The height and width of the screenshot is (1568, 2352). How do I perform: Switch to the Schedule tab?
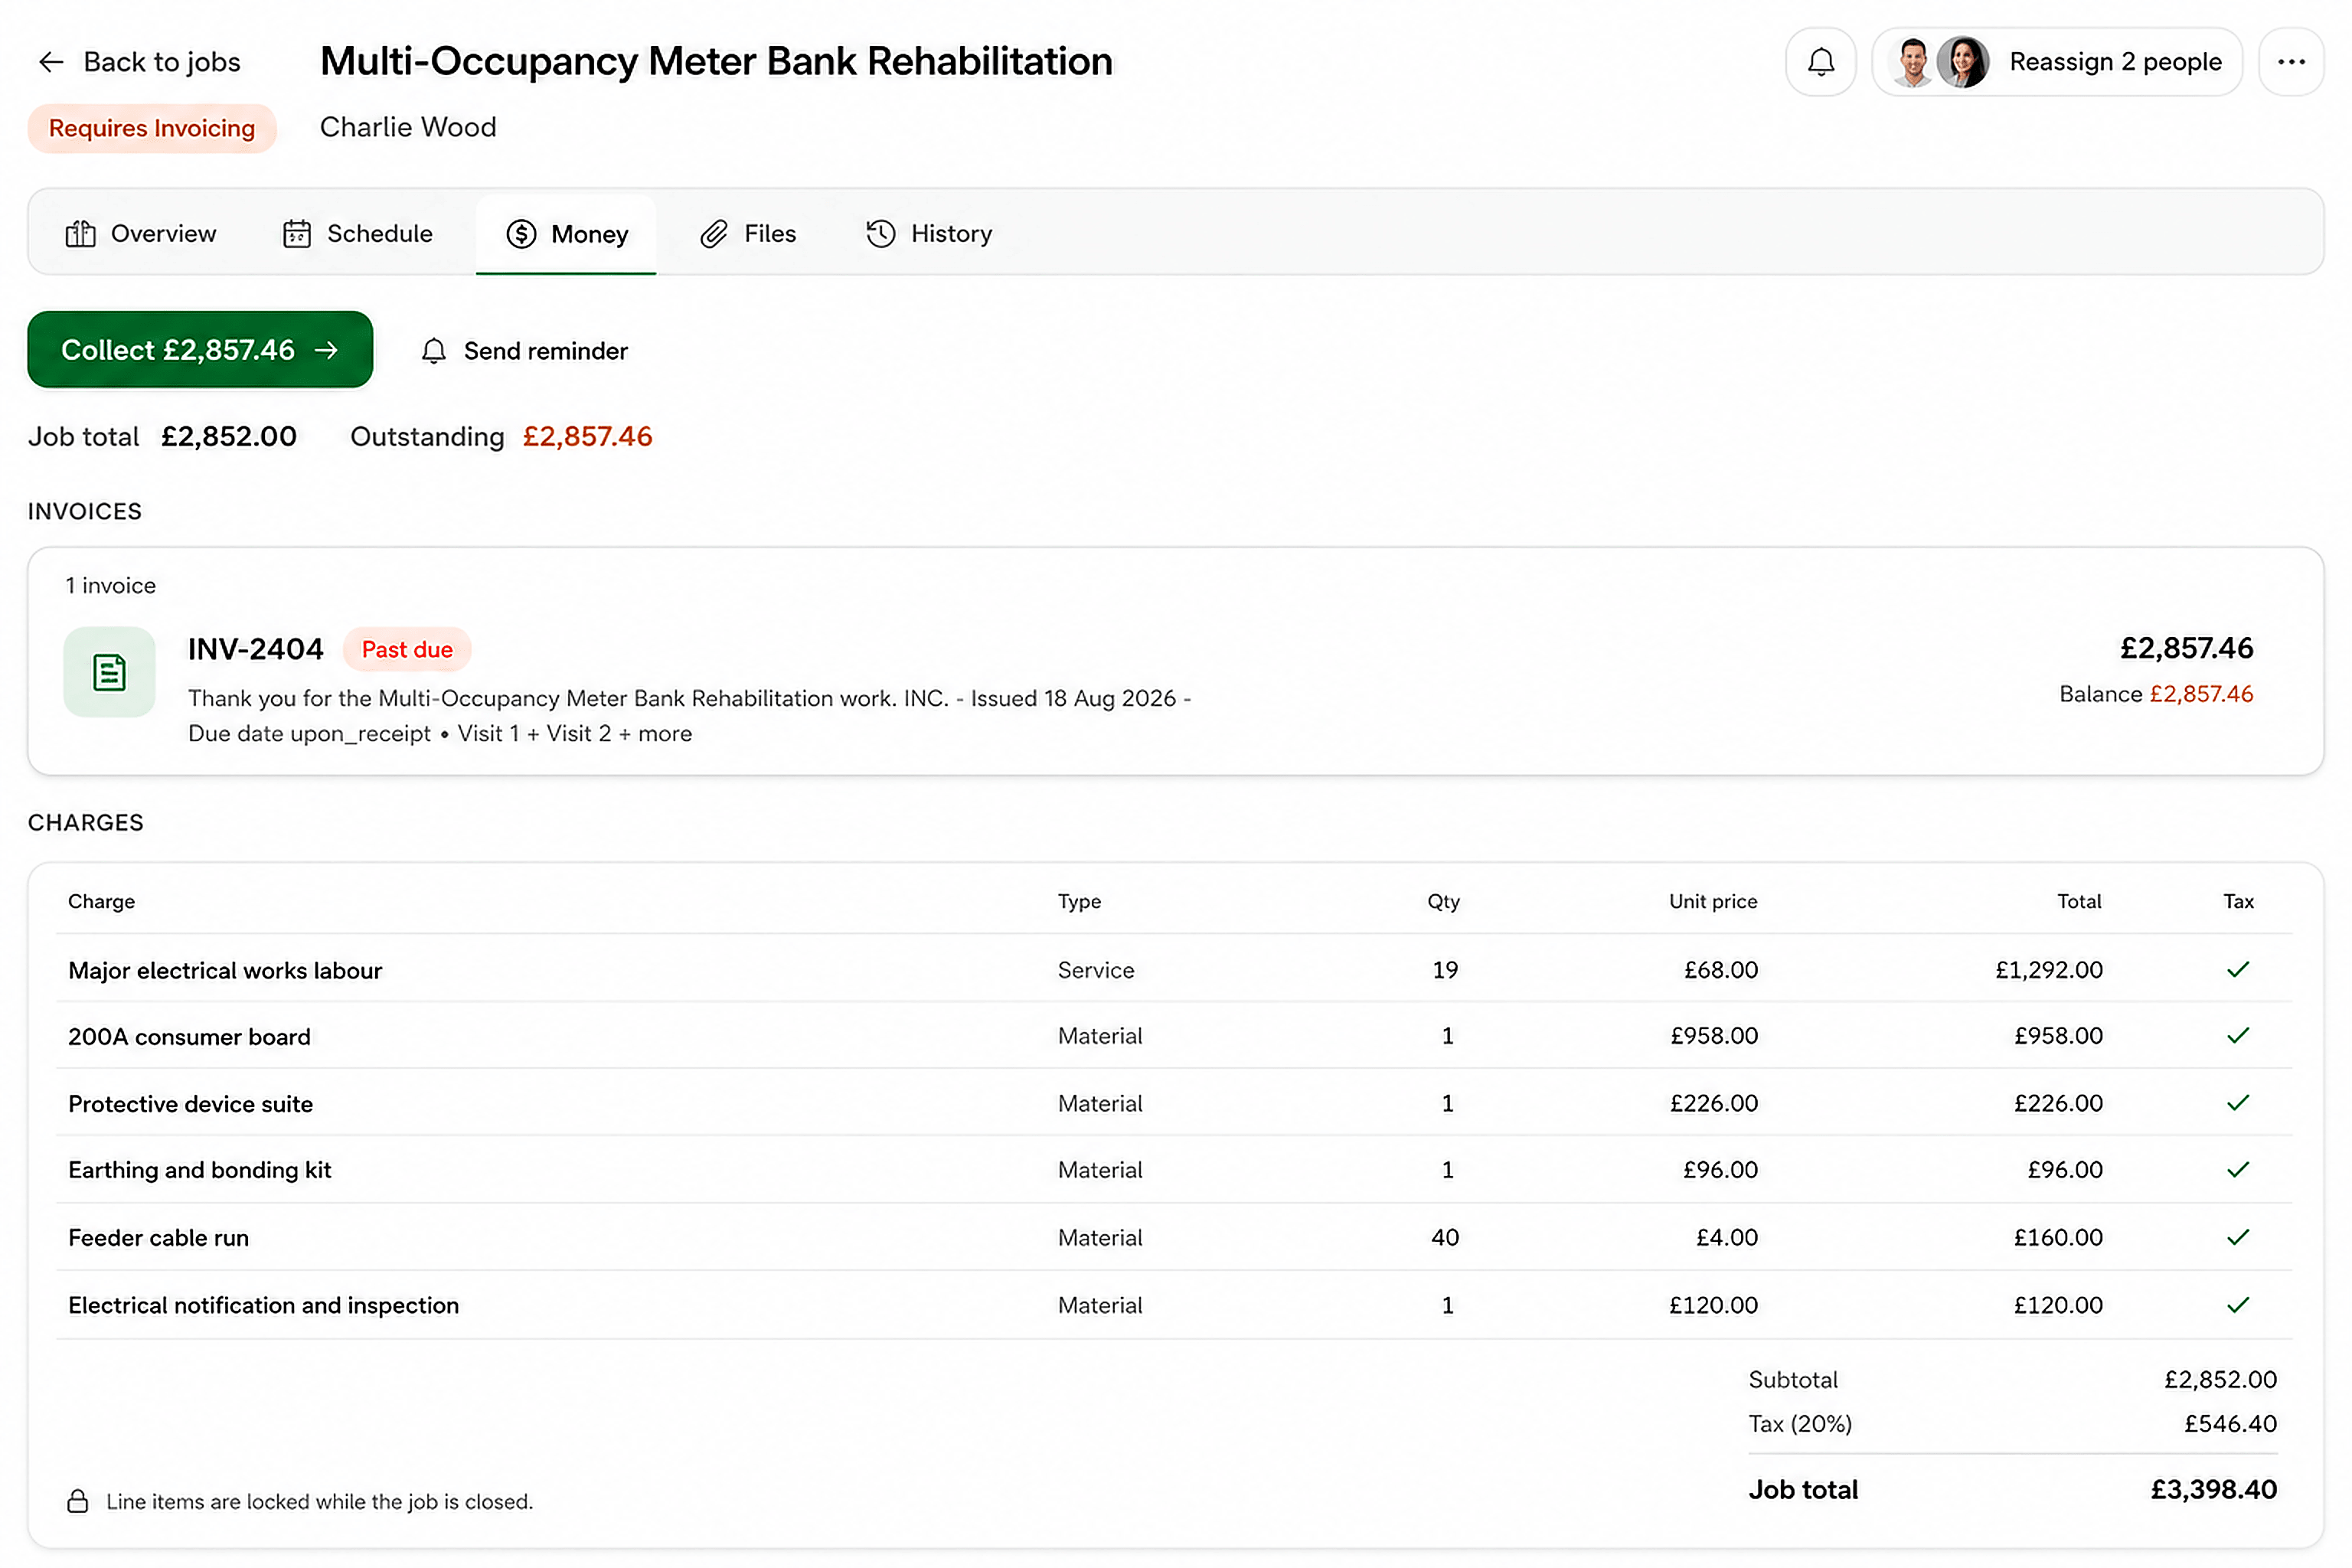pyautogui.click(x=358, y=234)
